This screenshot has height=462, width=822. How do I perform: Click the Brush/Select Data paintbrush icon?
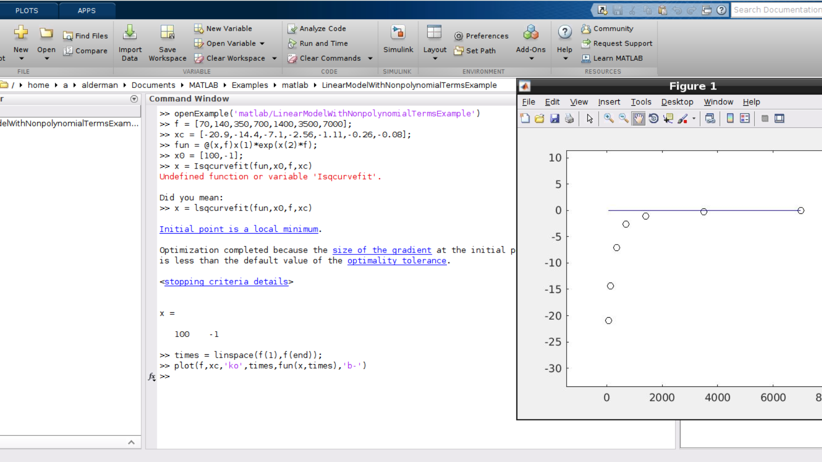[x=683, y=119]
